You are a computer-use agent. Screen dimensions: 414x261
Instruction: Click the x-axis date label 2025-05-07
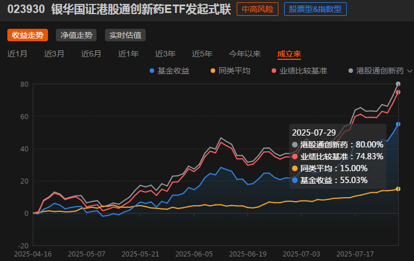pos(86,254)
